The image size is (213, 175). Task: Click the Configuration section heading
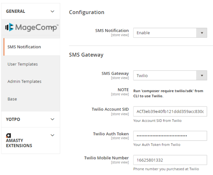pyautogui.click(x=87, y=12)
